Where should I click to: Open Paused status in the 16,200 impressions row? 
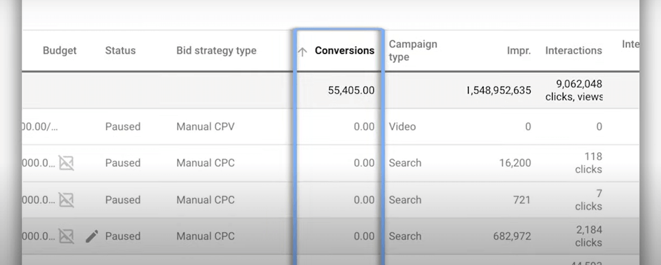click(123, 163)
